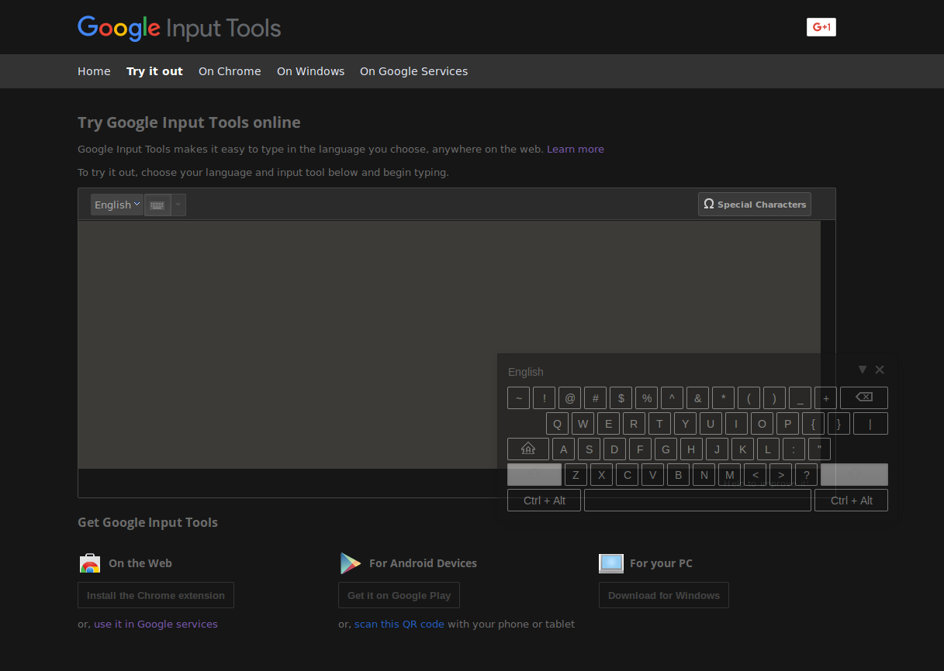Click inside the large text input area

pos(449,344)
